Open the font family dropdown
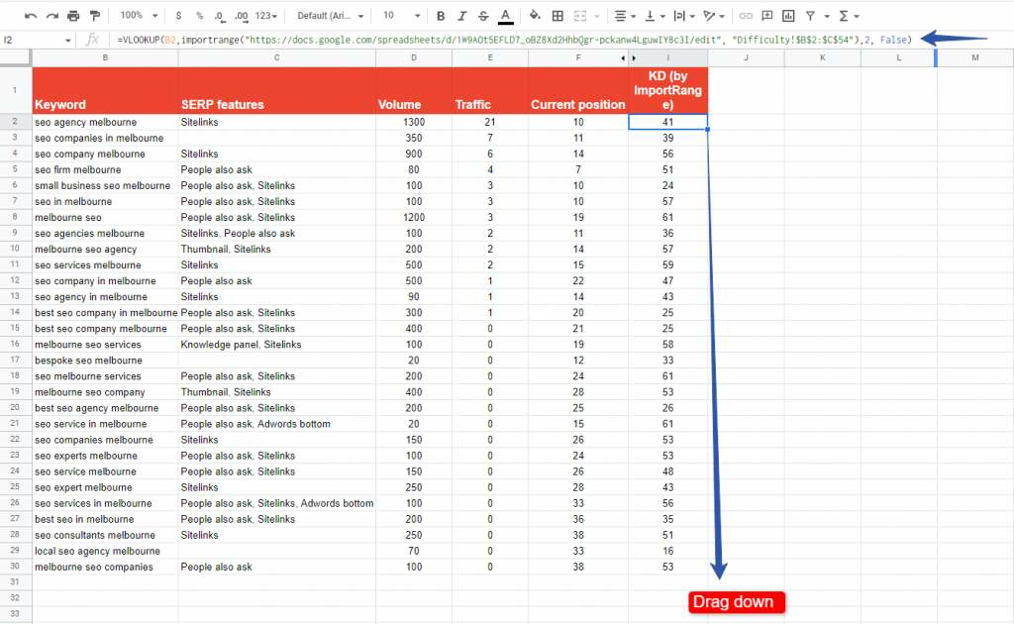This screenshot has width=1014, height=624. (331, 16)
